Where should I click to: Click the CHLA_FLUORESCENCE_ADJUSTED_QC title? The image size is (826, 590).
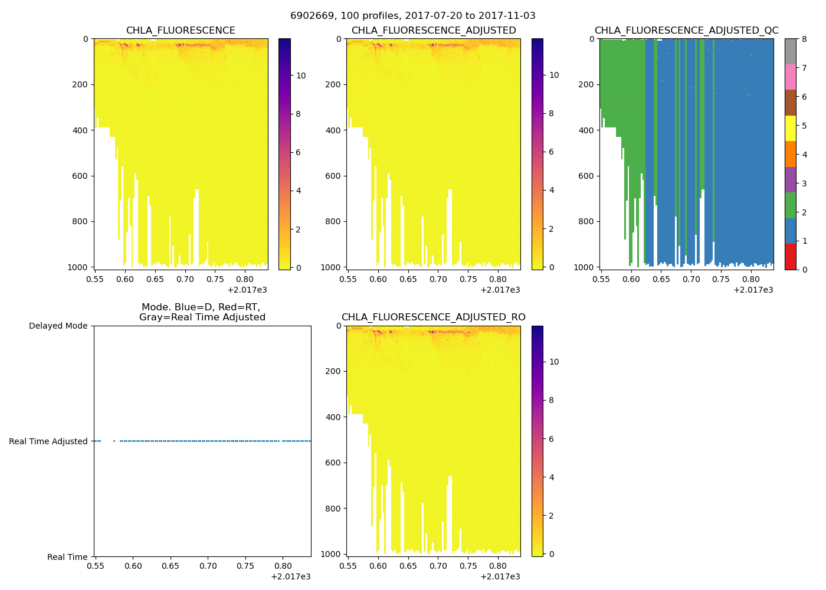click(x=686, y=31)
